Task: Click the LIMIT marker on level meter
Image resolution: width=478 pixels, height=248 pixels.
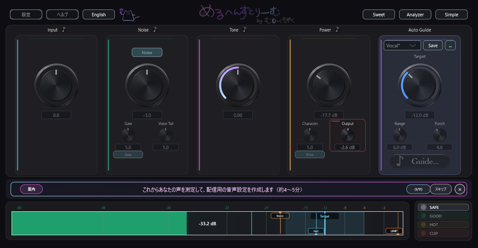Action: (394, 231)
